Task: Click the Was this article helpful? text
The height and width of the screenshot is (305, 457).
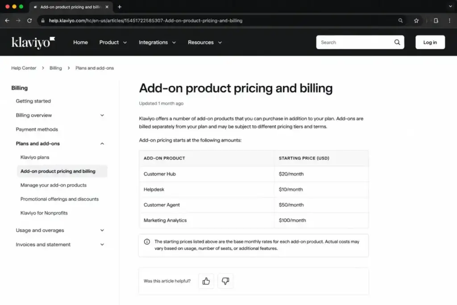Action: 167,281
